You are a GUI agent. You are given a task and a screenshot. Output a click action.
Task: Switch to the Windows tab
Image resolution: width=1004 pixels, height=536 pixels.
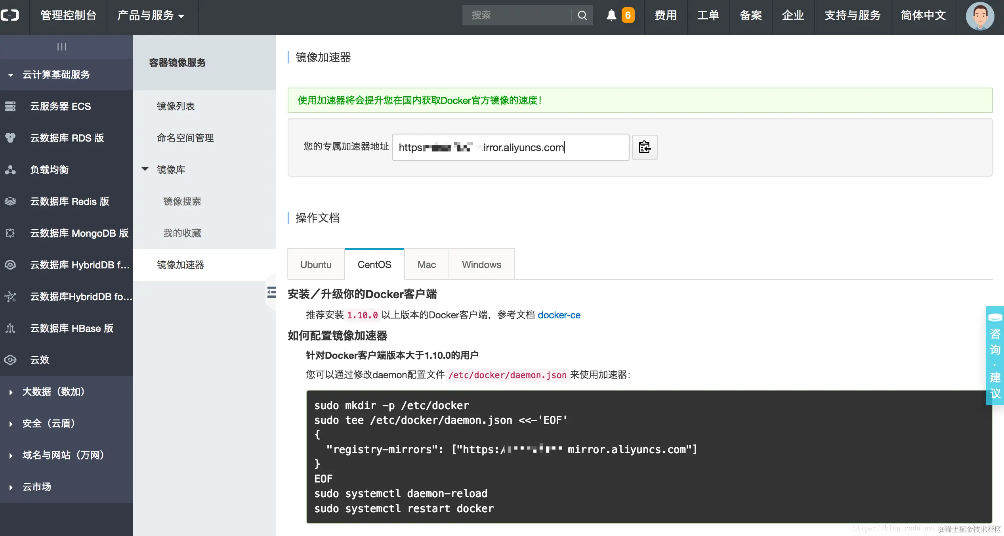pyautogui.click(x=481, y=264)
